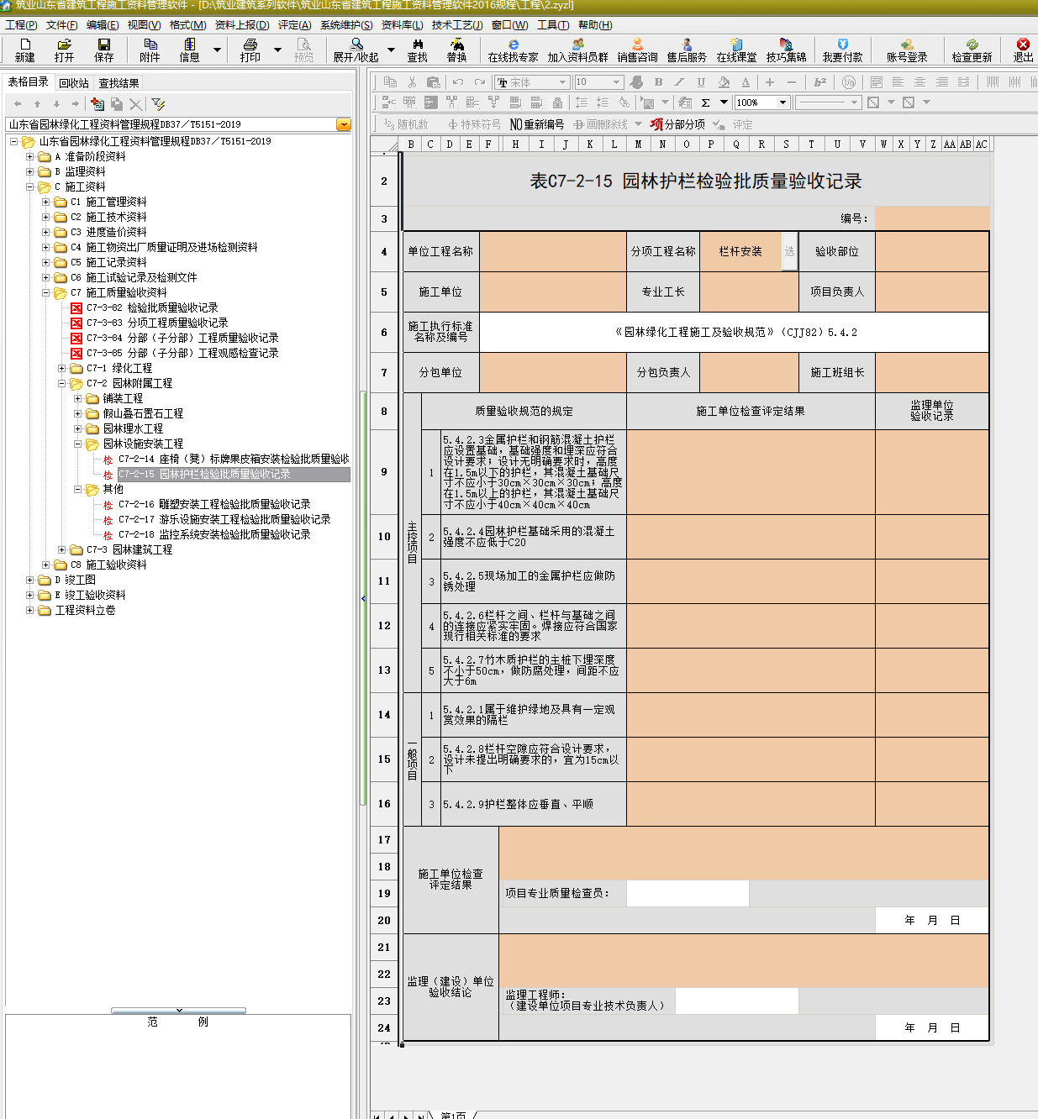Click the 加入资料员群 group icon
Viewport: 1038px width, 1119px height.
578,44
